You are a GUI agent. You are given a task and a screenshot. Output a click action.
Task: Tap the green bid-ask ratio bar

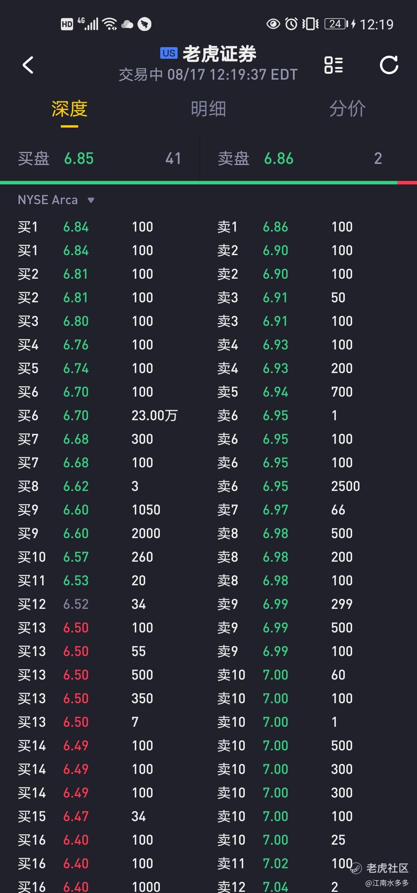(198, 182)
